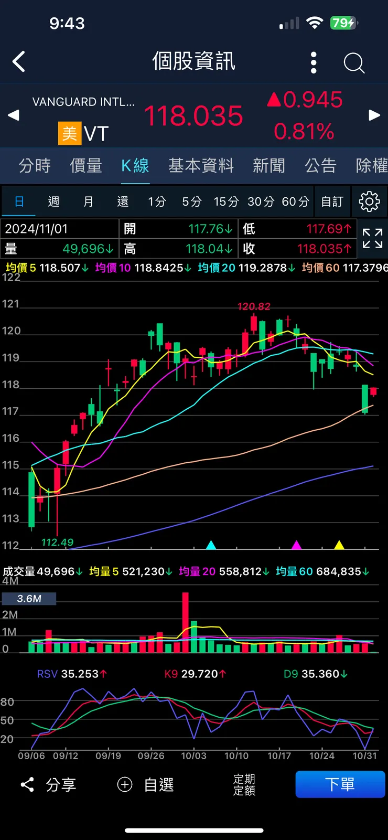
Task: Tap the 分享 share label
Action: coord(61,785)
